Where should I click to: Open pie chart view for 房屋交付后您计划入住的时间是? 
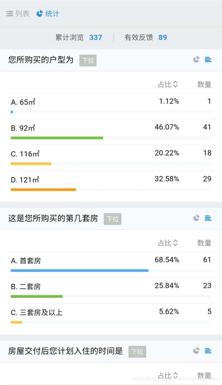(196, 351)
